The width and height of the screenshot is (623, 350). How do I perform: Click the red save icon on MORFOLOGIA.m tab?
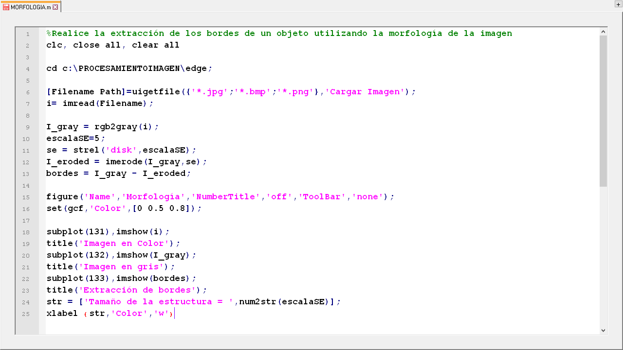6,7
